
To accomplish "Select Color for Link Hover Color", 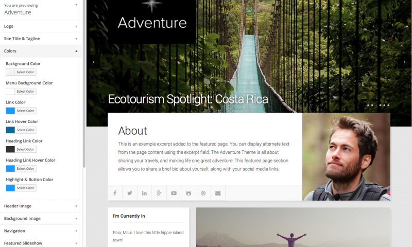I will click(25, 130).
